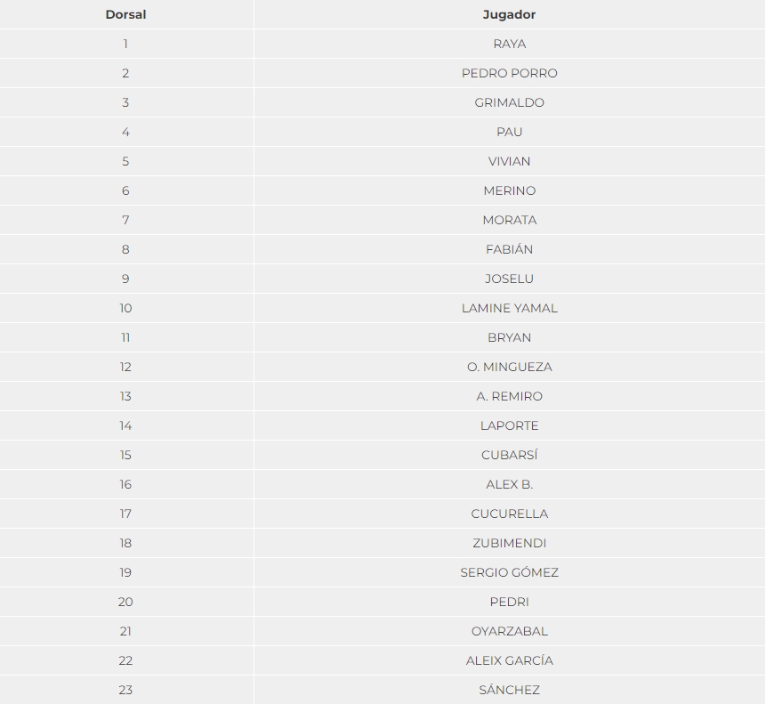
Task: Select CUBARSÍ in the Jugador column
Action: [510, 455]
